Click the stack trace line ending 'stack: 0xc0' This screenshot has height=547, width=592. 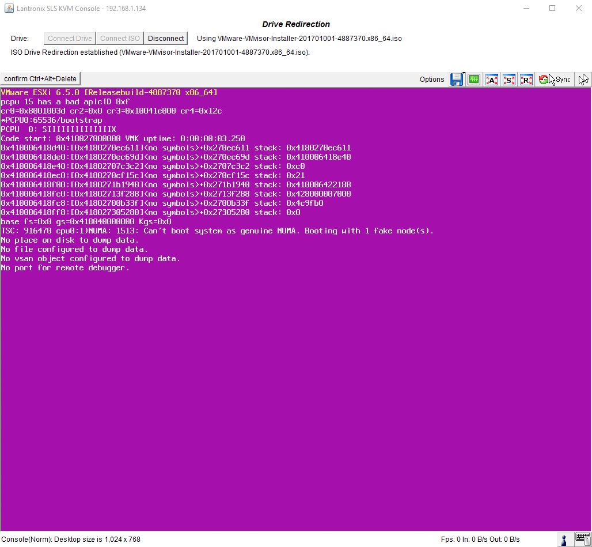[153, 166]
